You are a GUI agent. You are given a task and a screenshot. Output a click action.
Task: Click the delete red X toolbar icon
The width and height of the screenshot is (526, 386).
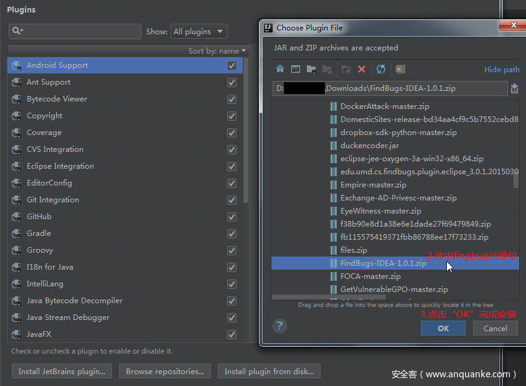pyautogui.click(x=361, y=69)
